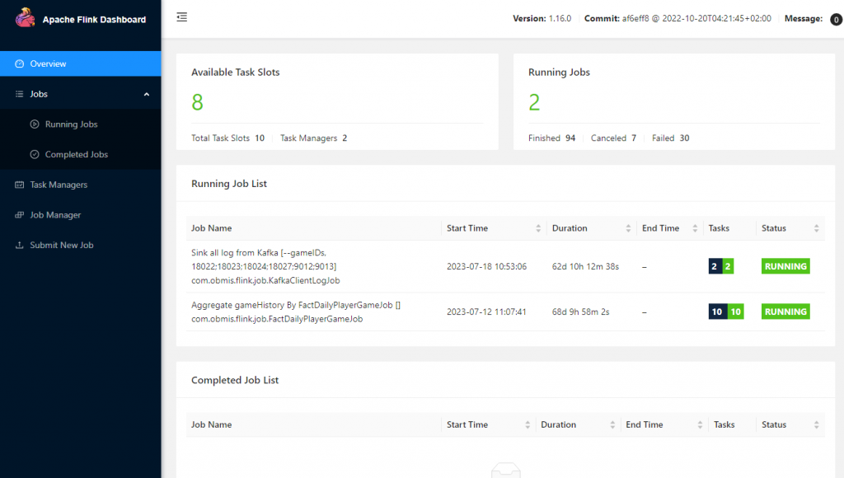Sort running jobs by End Time

(x=696, y=228)
